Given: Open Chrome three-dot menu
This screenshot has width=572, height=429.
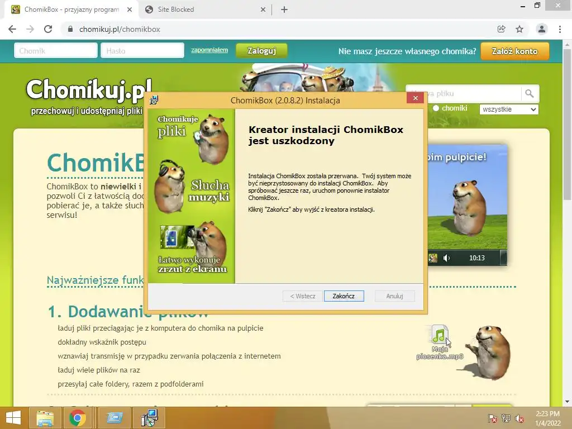Looking at the screenshot, I should click(x=560, y=29).
